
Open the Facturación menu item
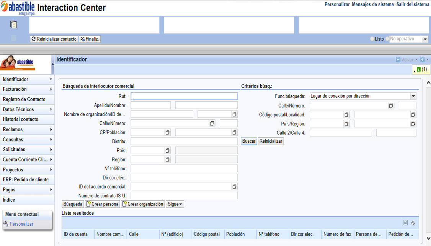[x=27, y=89]
